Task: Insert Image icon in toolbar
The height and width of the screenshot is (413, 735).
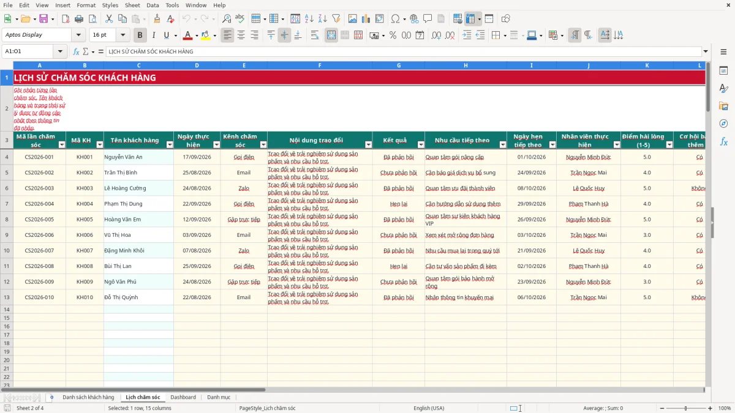Action: 353,19
